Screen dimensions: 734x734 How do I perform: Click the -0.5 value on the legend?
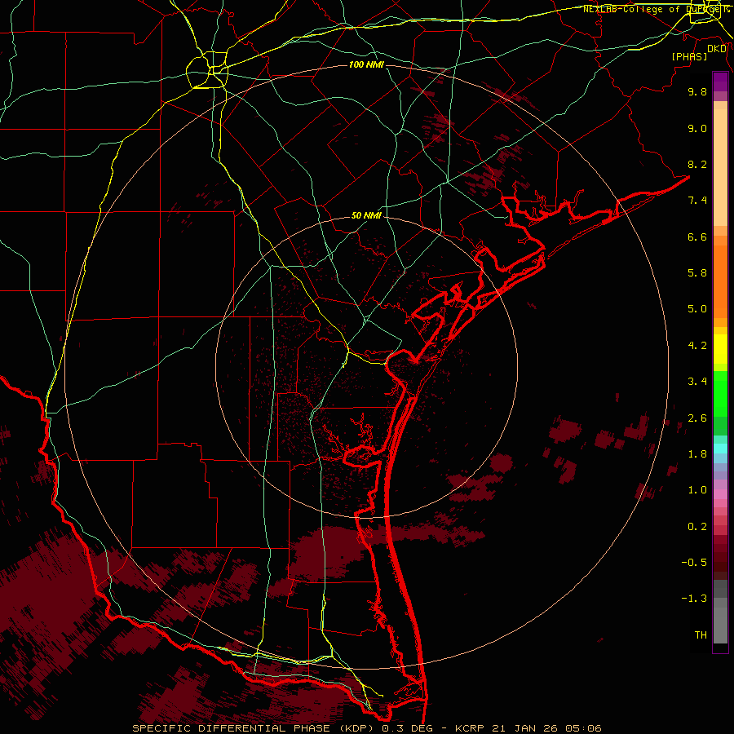pyautogui.click(x=694, y=563)
